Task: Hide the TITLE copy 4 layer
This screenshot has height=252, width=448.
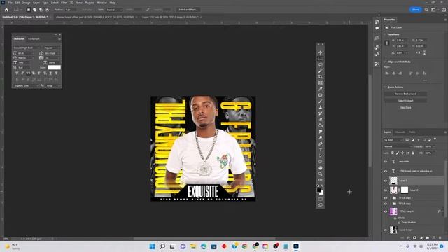Action: [x=386, y=211]
